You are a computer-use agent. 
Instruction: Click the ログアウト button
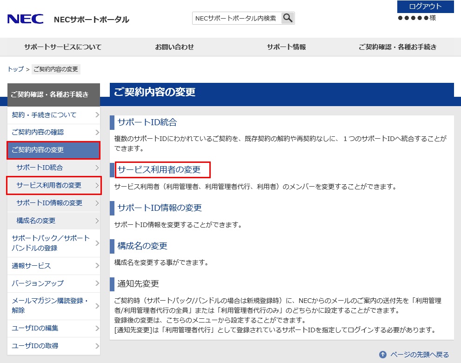(x=425, y=7)
